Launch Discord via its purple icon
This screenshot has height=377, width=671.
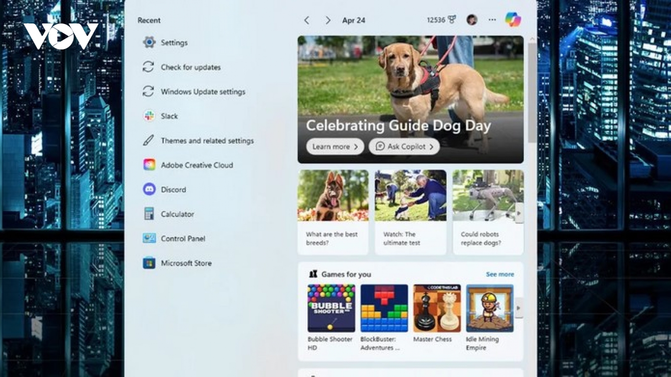pos(149,189)
